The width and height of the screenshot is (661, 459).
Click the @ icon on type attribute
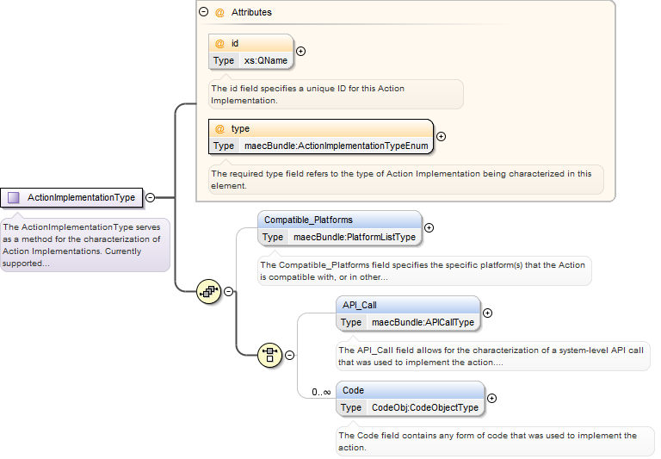coord(219,128)
